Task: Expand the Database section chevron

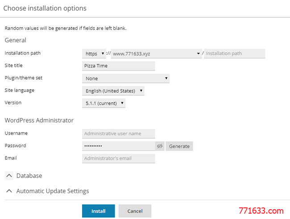Action: tap(9, 176)
